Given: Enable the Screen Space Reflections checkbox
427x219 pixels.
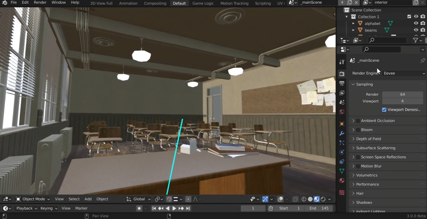Looking at the screenshot, I should [x=358, y=157].
